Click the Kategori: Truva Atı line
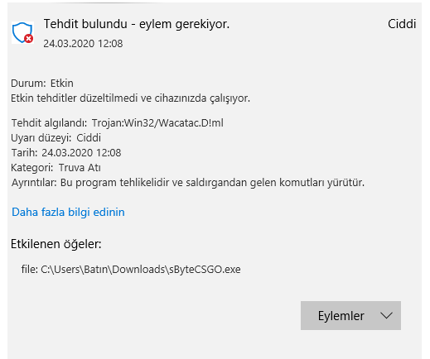Viewport: 430px width, 359px height. point(56,168)
